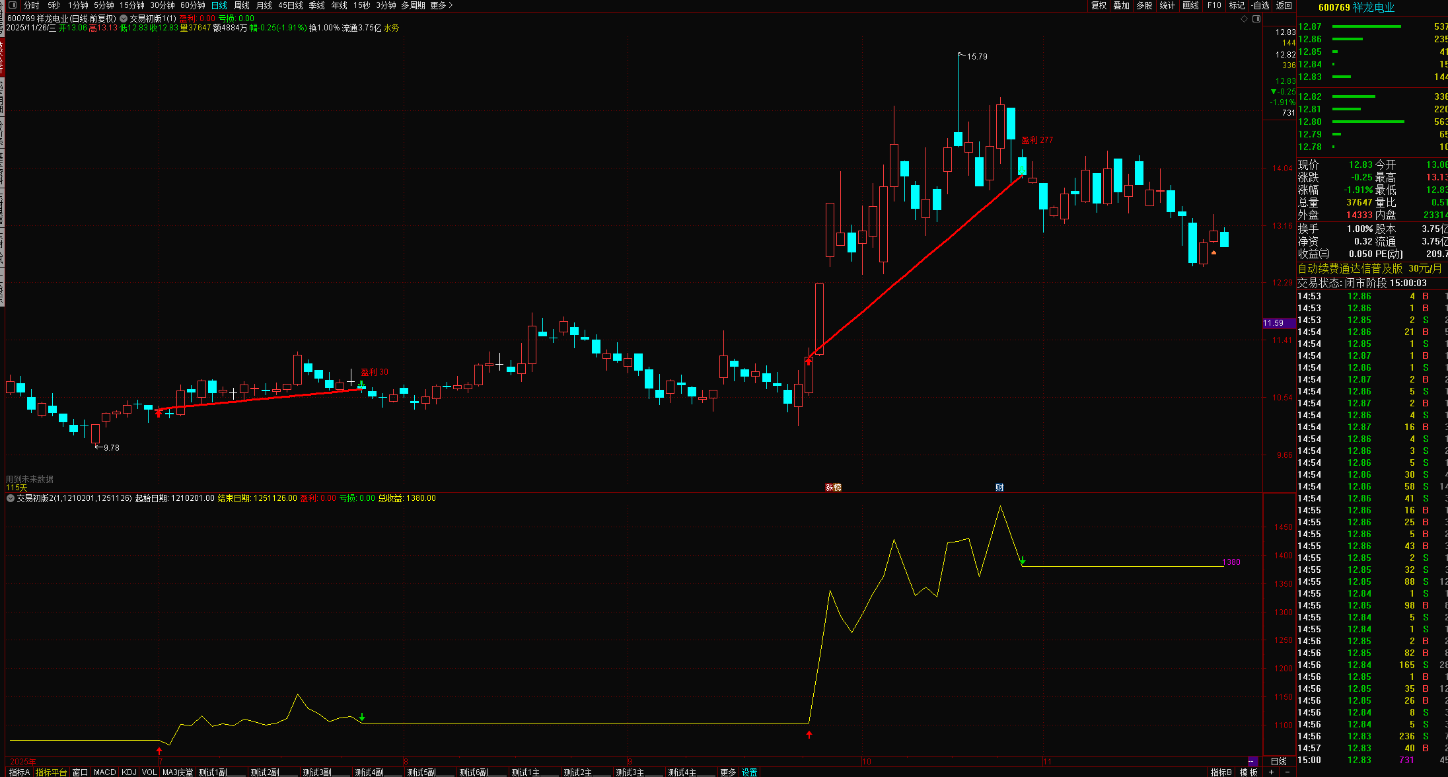Expand the 交易初版2 subchart indicator menu
1448x777 pixels.
pyautogui.click(x=11, y=498)
